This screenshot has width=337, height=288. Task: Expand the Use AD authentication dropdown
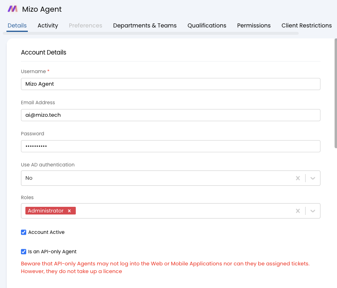point(313,178)
